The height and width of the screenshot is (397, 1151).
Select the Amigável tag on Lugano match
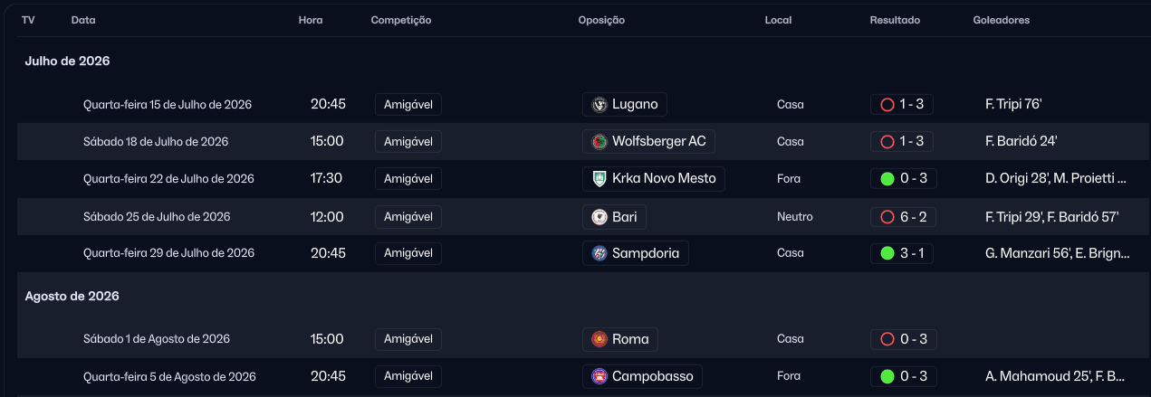408,104
